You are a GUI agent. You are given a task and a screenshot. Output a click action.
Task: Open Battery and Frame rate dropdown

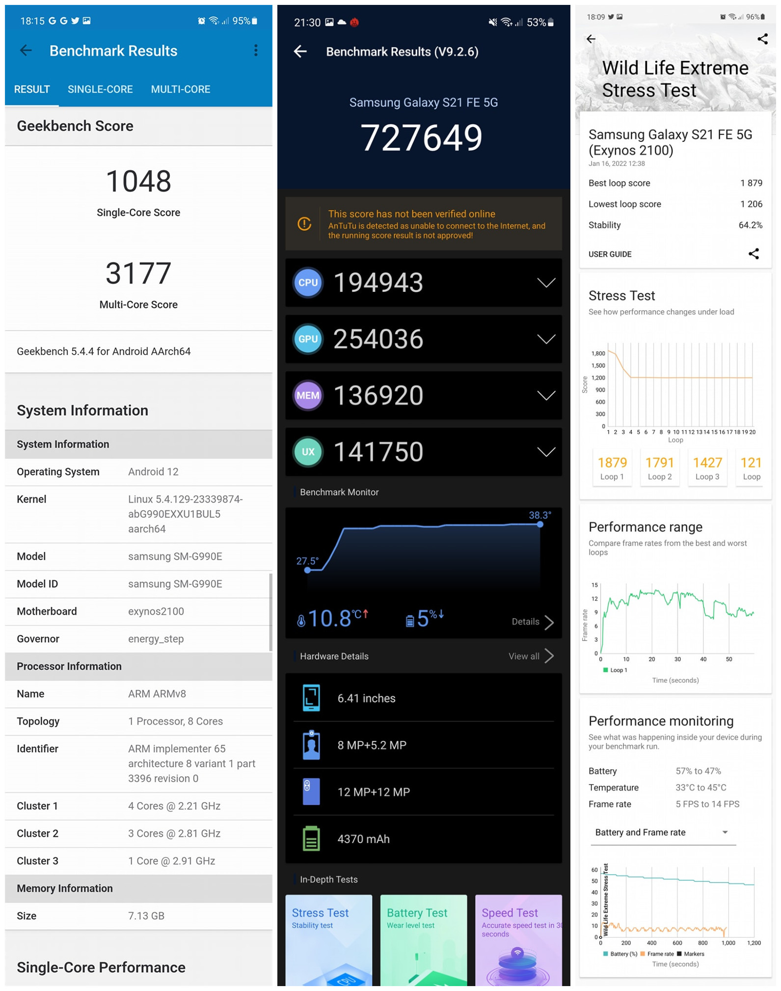663,833
